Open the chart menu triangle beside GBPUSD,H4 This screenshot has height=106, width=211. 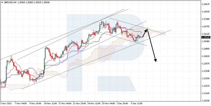(x=2, y=2)
